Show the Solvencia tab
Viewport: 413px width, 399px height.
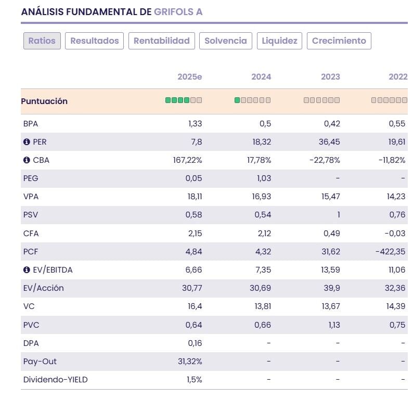coord(226,41)
